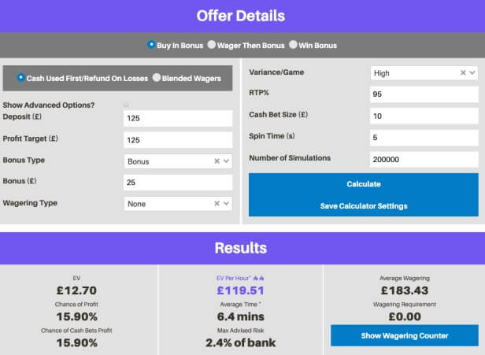
Task: Click Save Calculator Settings
Action: [363, 206]
